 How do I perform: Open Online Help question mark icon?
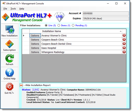point(9,72)
